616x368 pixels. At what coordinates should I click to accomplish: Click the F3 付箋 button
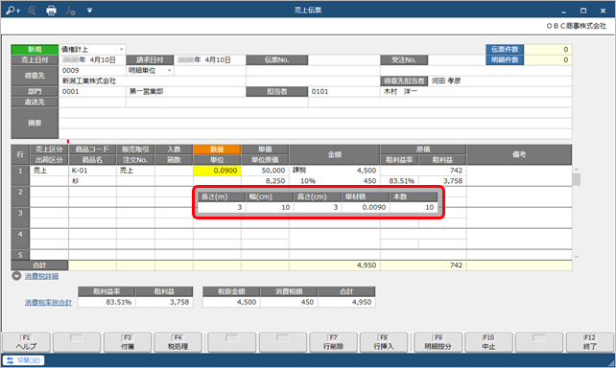coord(128,342)
